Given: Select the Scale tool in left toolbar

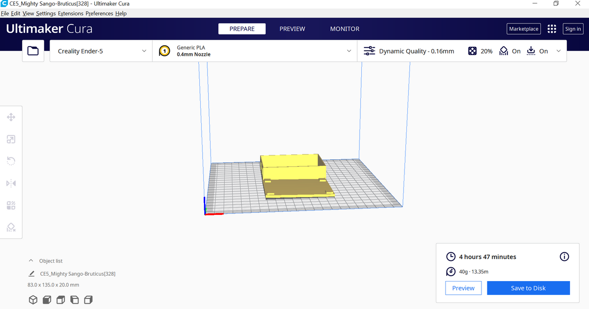Looking at the screenshot, I should pos(11,140).
